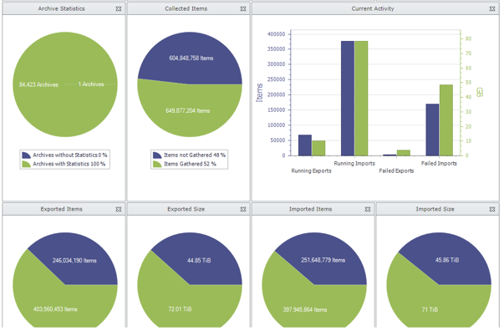The image size is (504, 331).
Task: Click the 'Items Gathered 52 %' legend text
Action: click(x=190, y=164)
